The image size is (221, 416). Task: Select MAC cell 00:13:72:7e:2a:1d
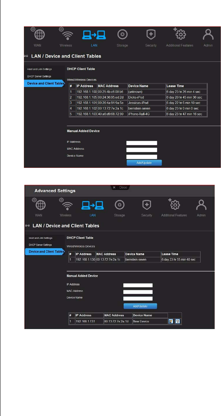[118, 321]
